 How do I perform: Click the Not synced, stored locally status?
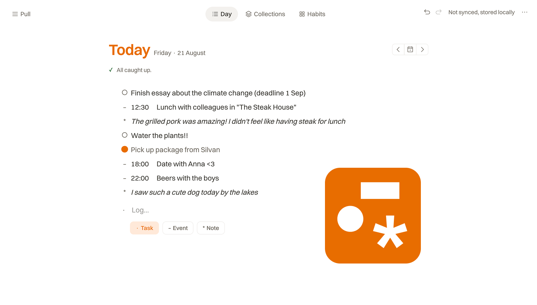click(481, 12)
